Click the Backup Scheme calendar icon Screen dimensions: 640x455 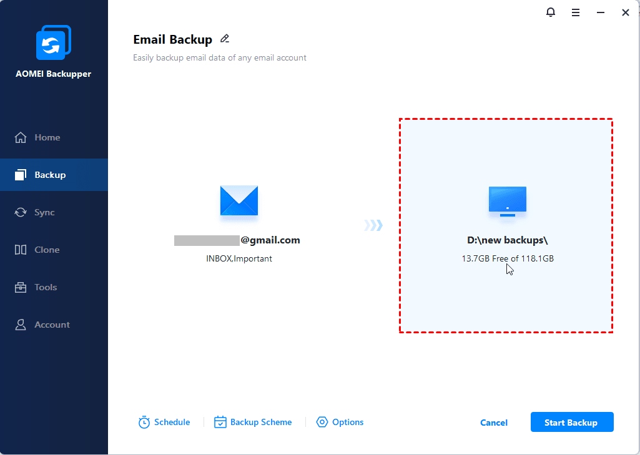[220, 423]
